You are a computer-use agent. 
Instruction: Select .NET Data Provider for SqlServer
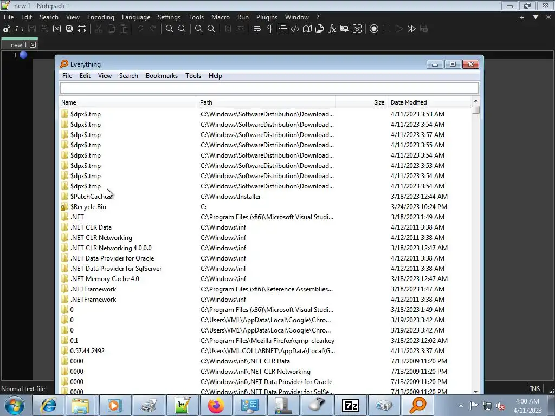[266, 268]
